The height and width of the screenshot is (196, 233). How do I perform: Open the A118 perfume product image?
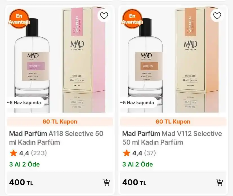click(x=60, y=59)
